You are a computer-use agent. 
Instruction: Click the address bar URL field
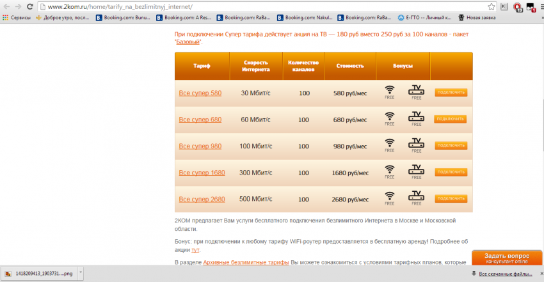coord(256,6)
